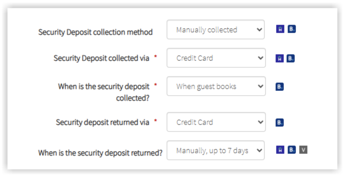Image resolution: width=346 pixels, height=178 pixels.
Task: Click the chevron on the Manually collected field
Action: point(259,29)
